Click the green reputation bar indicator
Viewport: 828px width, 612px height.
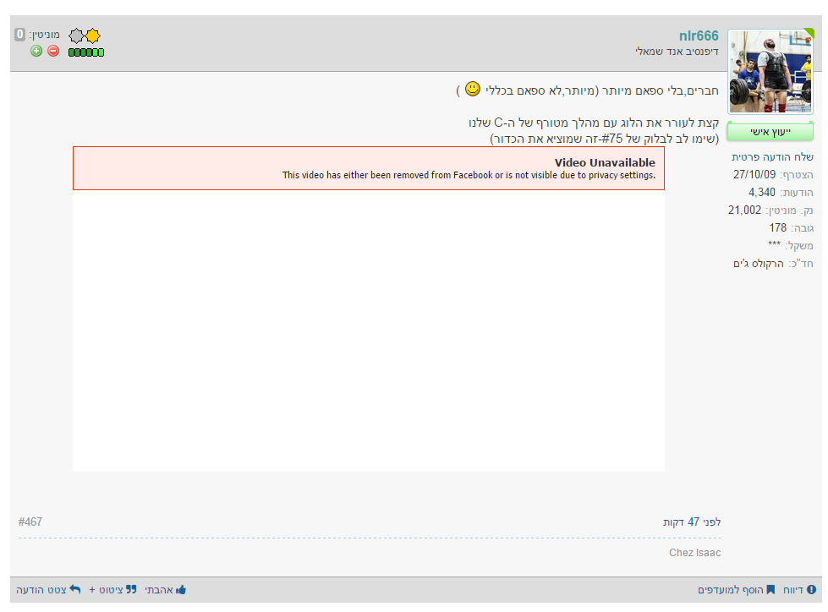point(86,52)
